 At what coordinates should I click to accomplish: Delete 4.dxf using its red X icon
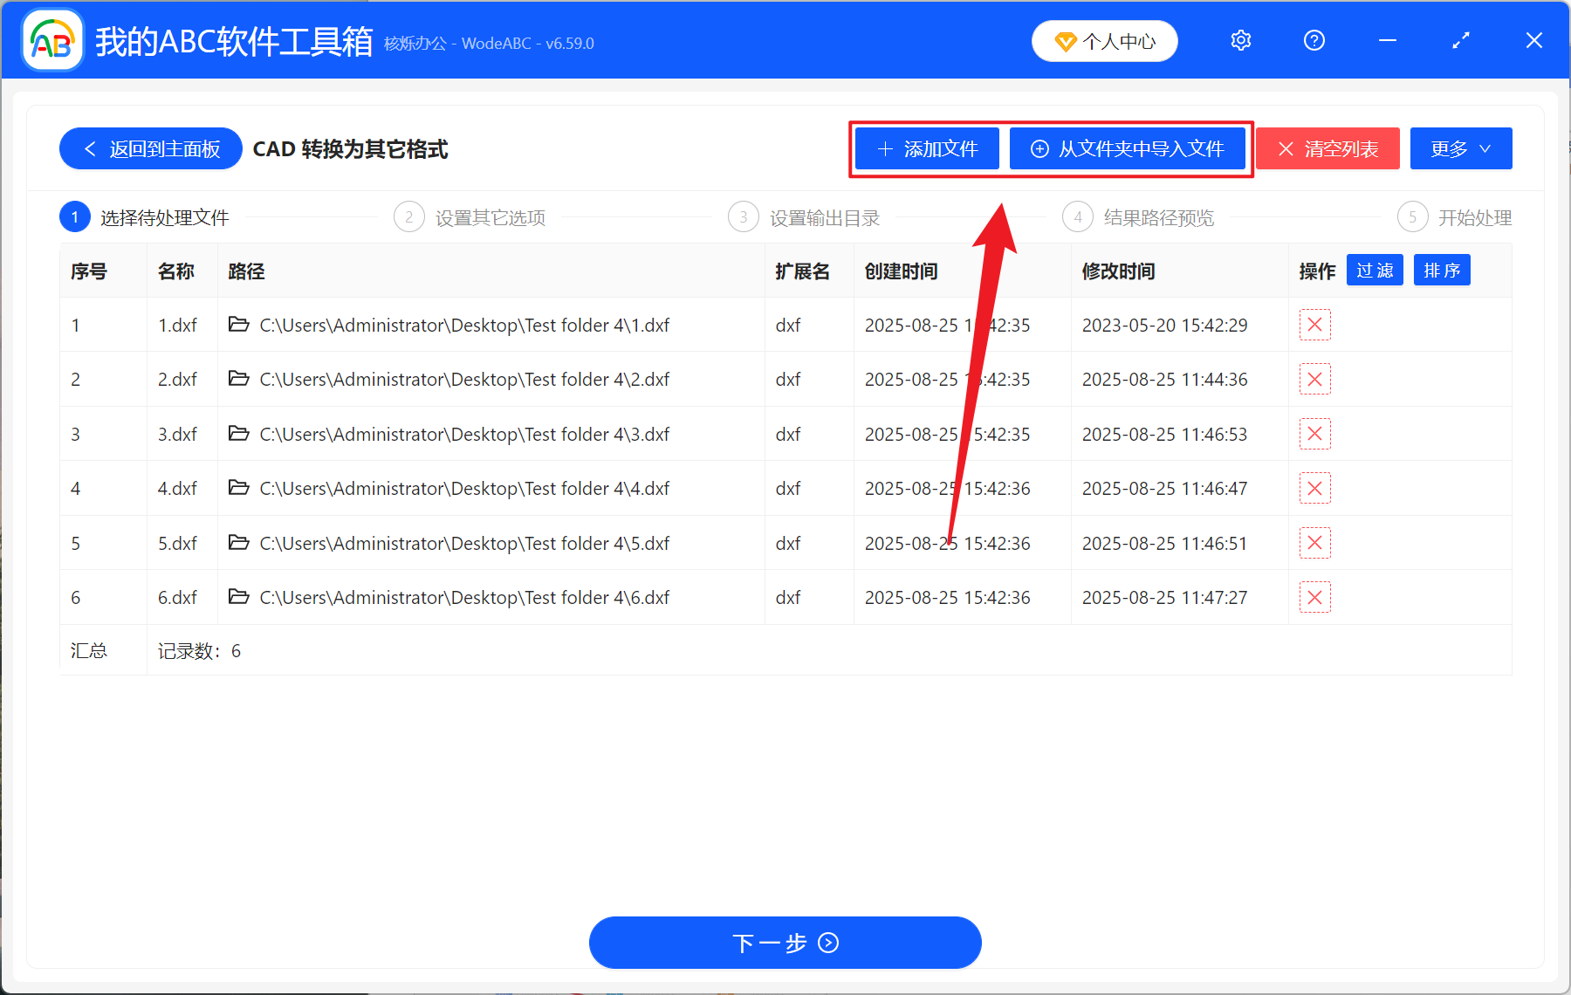tap(1314, 488)
